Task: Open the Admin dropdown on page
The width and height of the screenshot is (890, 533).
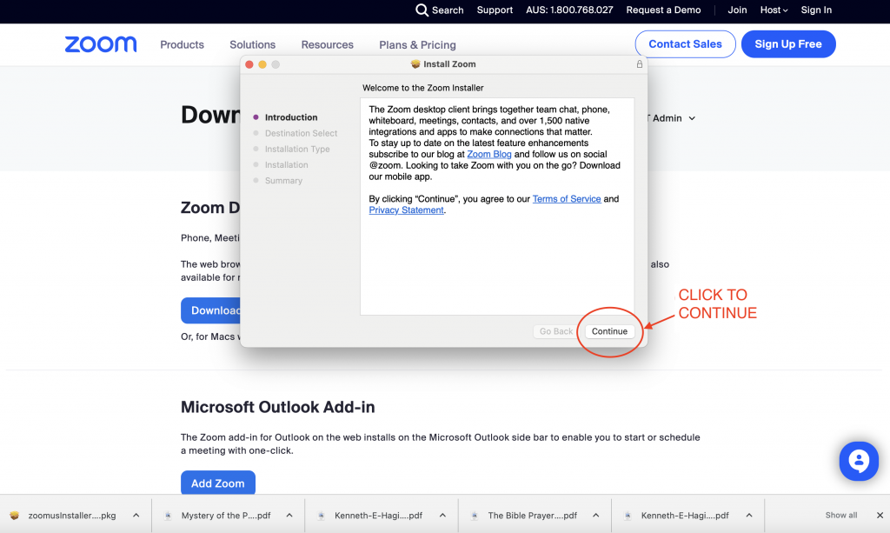Action: (x=674, y=118)
